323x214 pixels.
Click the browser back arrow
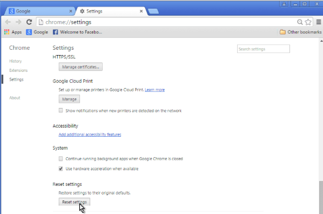[x=8, y=22]
